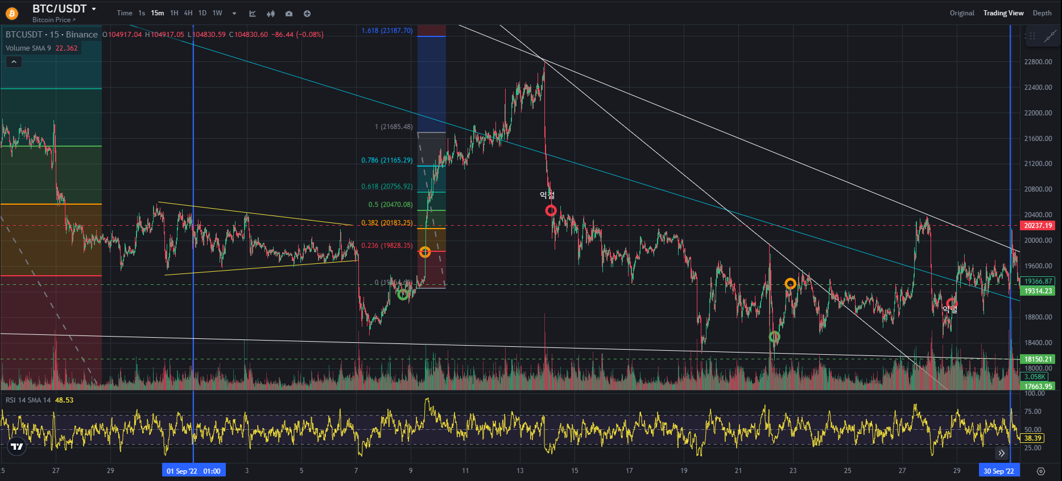This screenshot has width=1062, height=481.
Task: Switch to the Depth chart tab
Action: pos(1042,13)
